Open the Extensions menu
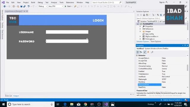Viewport: 190px width, 107px height. [70, 2]
